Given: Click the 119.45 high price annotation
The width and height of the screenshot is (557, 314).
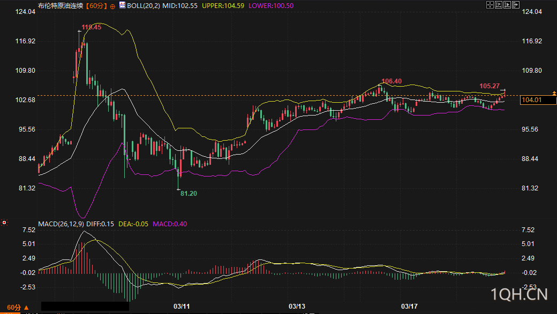Looking at the screenshot, I should pyautogui.click(x=91, y=27).
